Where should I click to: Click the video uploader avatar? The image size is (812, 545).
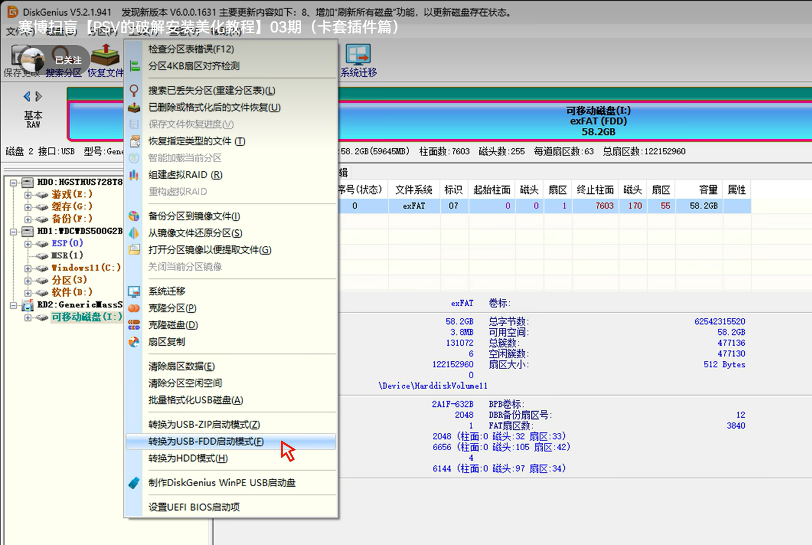pyautogui.click(x=32, y=60)
